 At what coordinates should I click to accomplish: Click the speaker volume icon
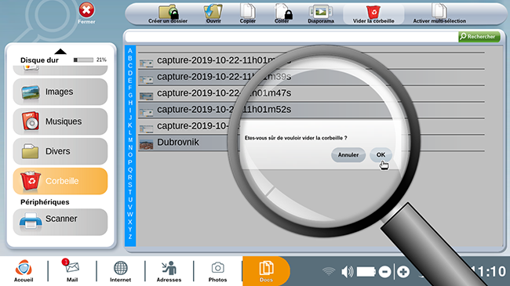348,272
